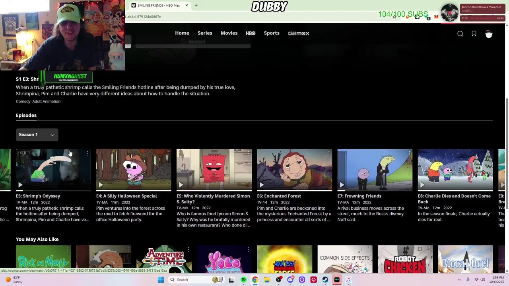This screenshot has width=509, height=286.
Task: Open options menu on Rick and Morty card
Action: pyautogui.click(x=68, y=249)
